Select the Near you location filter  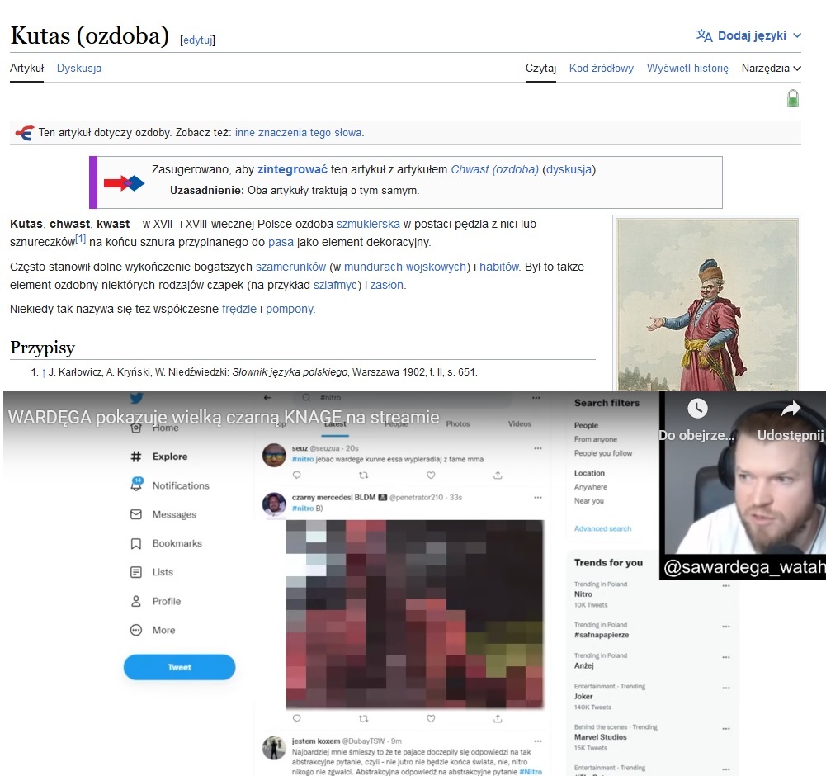pos(589,501)
